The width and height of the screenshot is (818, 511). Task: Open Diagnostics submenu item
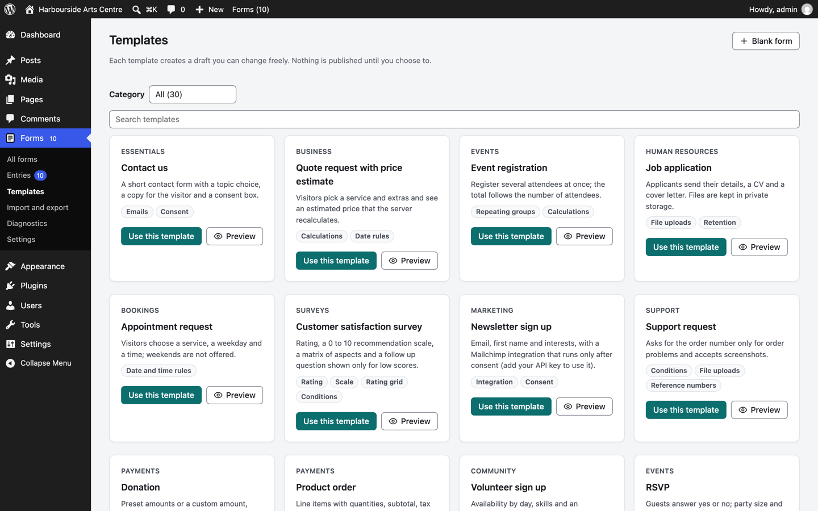pyautogui.click(x=27, y=224)
